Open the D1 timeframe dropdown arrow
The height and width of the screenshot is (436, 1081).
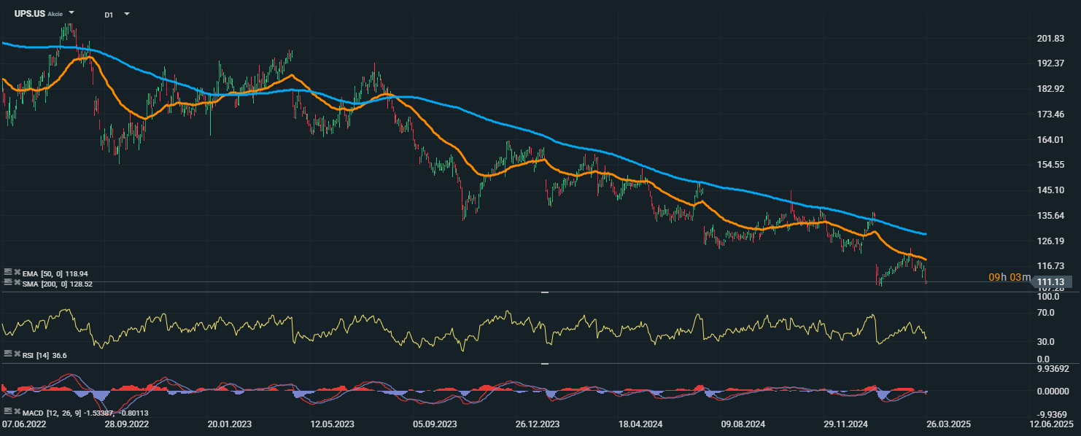click(127, 14)
